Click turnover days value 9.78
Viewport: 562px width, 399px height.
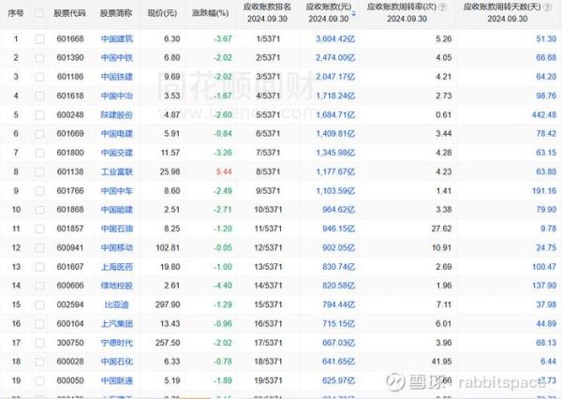pyautogui.click(x=548, y=229)
